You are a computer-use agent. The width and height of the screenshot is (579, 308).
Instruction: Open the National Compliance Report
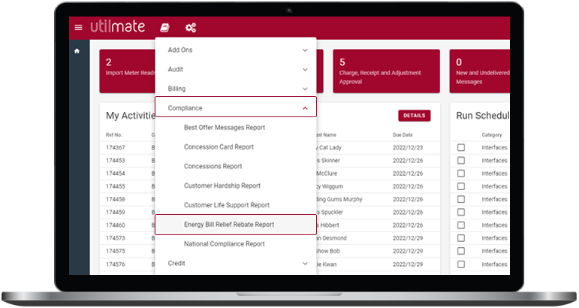click(x=224, y=244)
